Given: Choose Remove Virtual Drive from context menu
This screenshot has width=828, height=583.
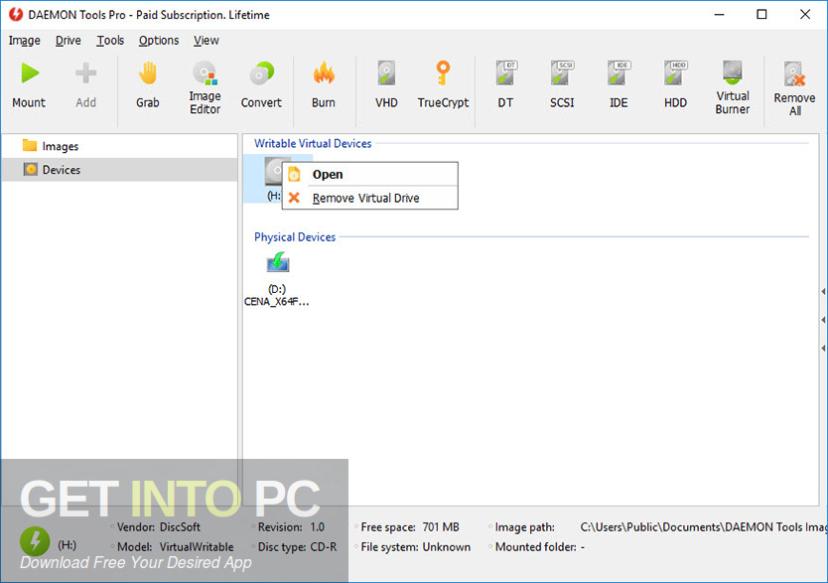Looking at the screenshot, I should pos(370,198).
